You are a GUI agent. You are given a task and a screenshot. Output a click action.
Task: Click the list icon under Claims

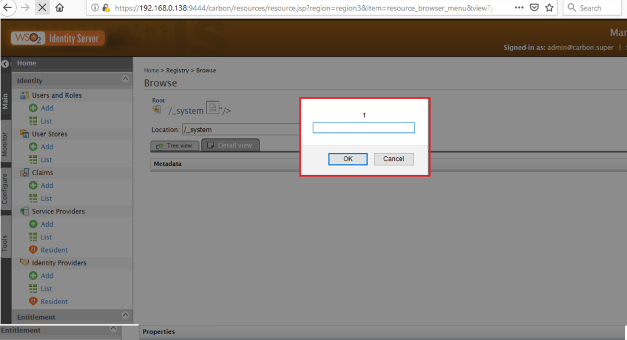coord(33,198)
